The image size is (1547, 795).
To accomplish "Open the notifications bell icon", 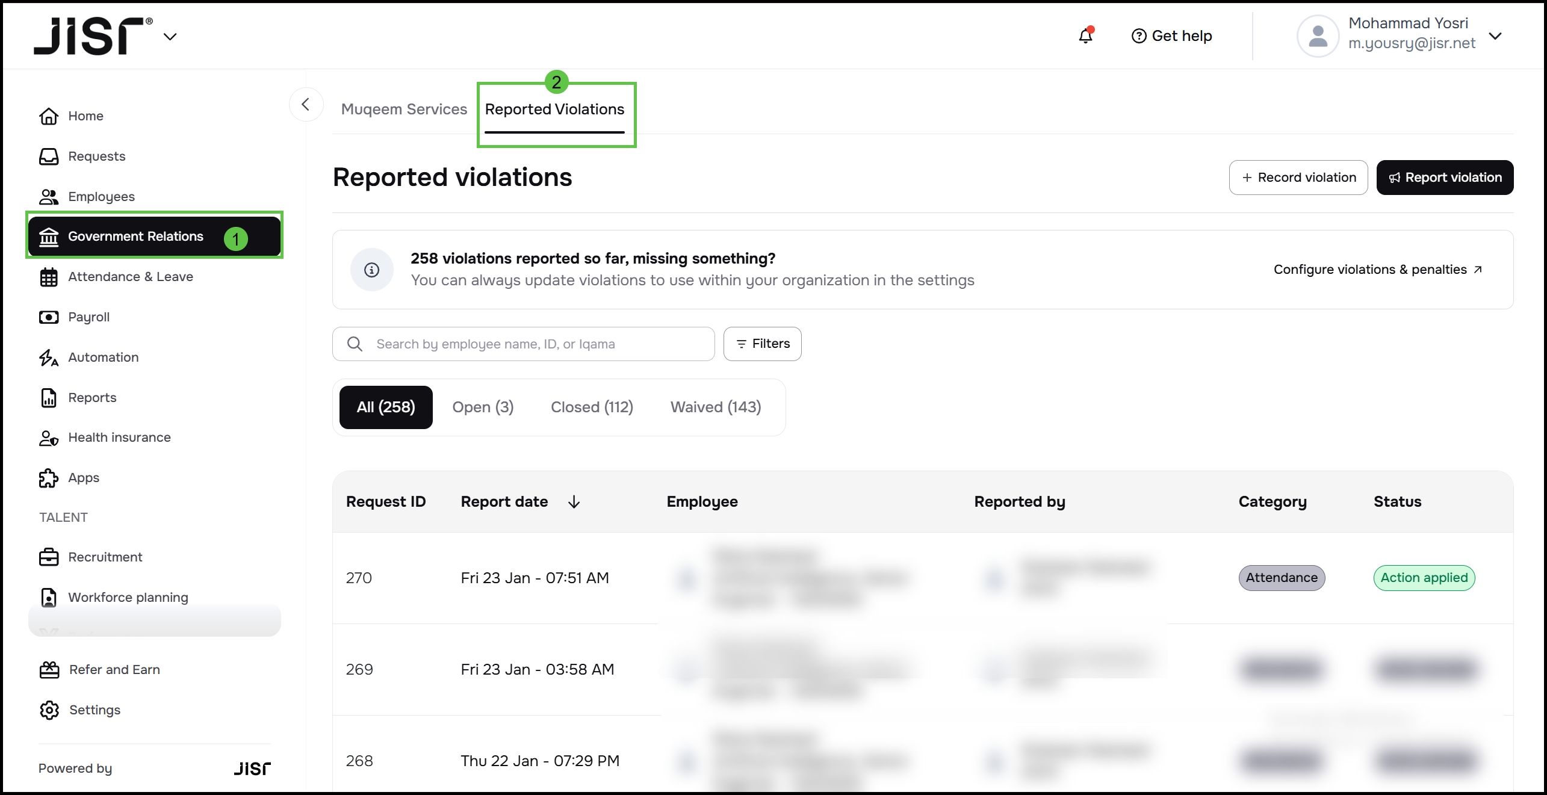I will click(x=1085, y=36).
